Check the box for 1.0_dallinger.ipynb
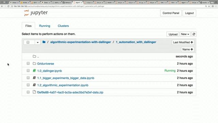This screenshot has width=218, height=123. click(x=28, y=71)
